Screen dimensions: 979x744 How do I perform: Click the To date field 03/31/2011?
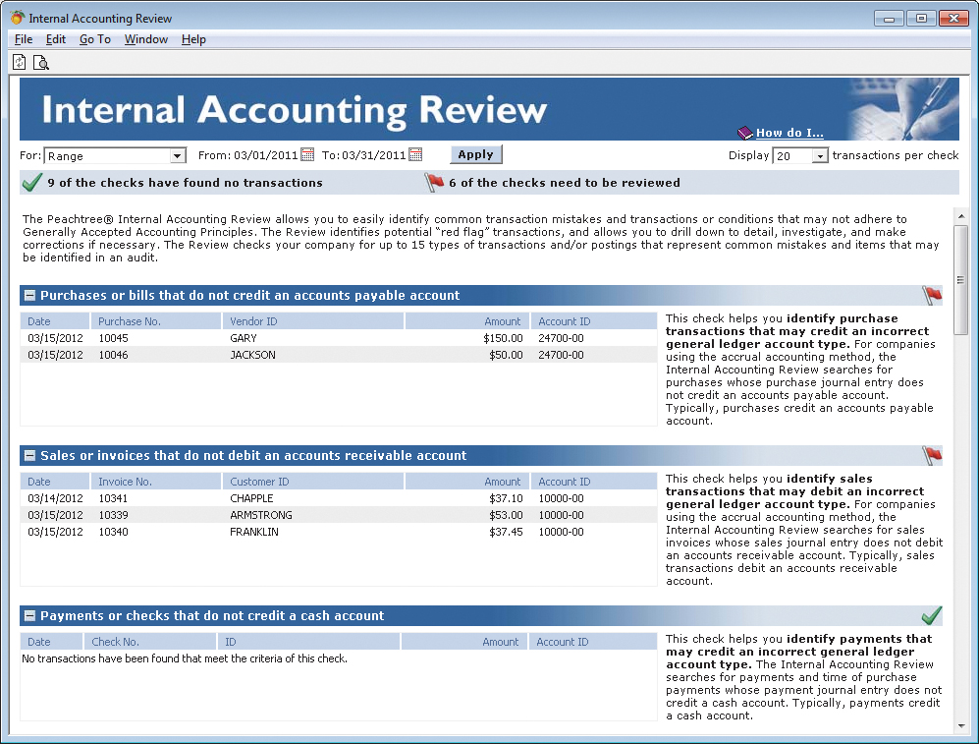click(374, 155)
